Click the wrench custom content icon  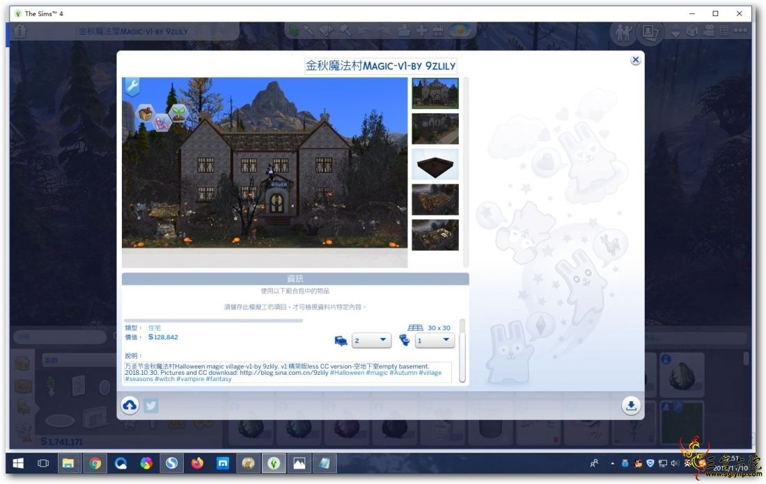(132, 87)
